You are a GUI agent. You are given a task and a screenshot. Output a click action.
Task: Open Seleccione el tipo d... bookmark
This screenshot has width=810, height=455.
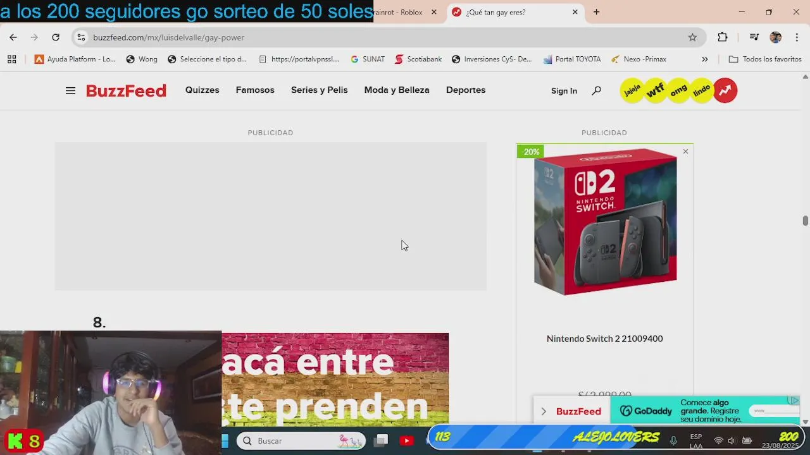pos(207,59)
